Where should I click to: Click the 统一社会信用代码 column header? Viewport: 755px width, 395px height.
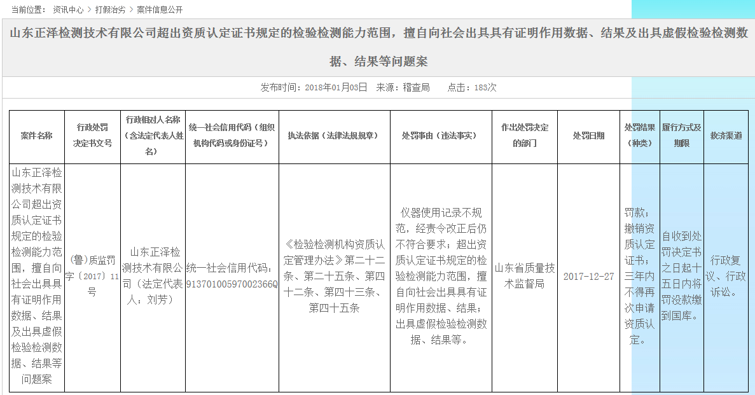click(x=232, y=135)
